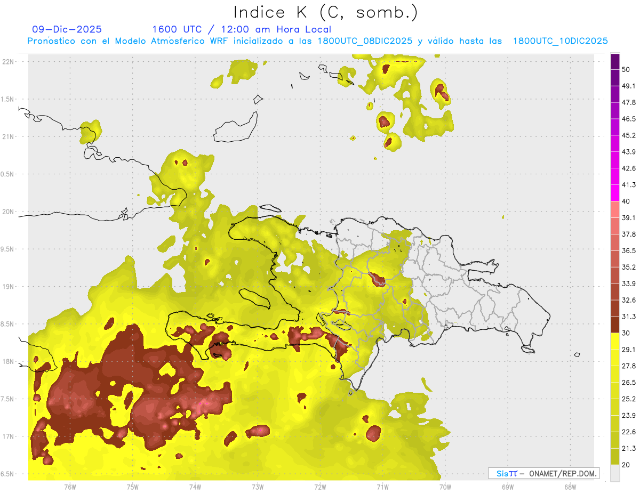Click the dark brown swatch between 30 and 31.3
The image size is (640, 494).
[x=615, y=325]
